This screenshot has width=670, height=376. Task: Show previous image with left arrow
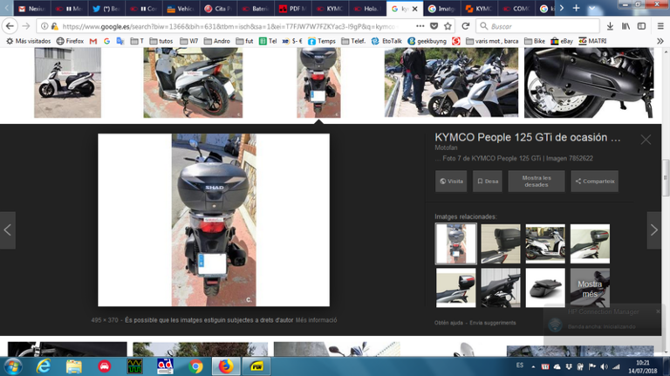8,230
